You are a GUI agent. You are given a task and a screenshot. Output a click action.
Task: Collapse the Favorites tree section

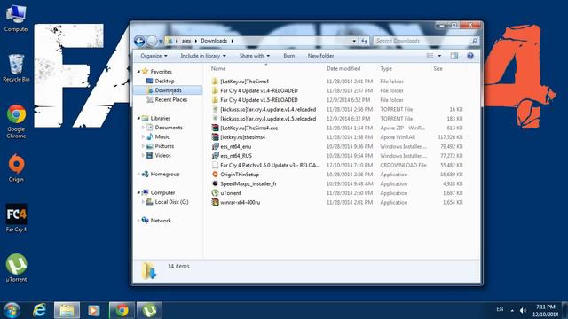click(x=138, y=72)
